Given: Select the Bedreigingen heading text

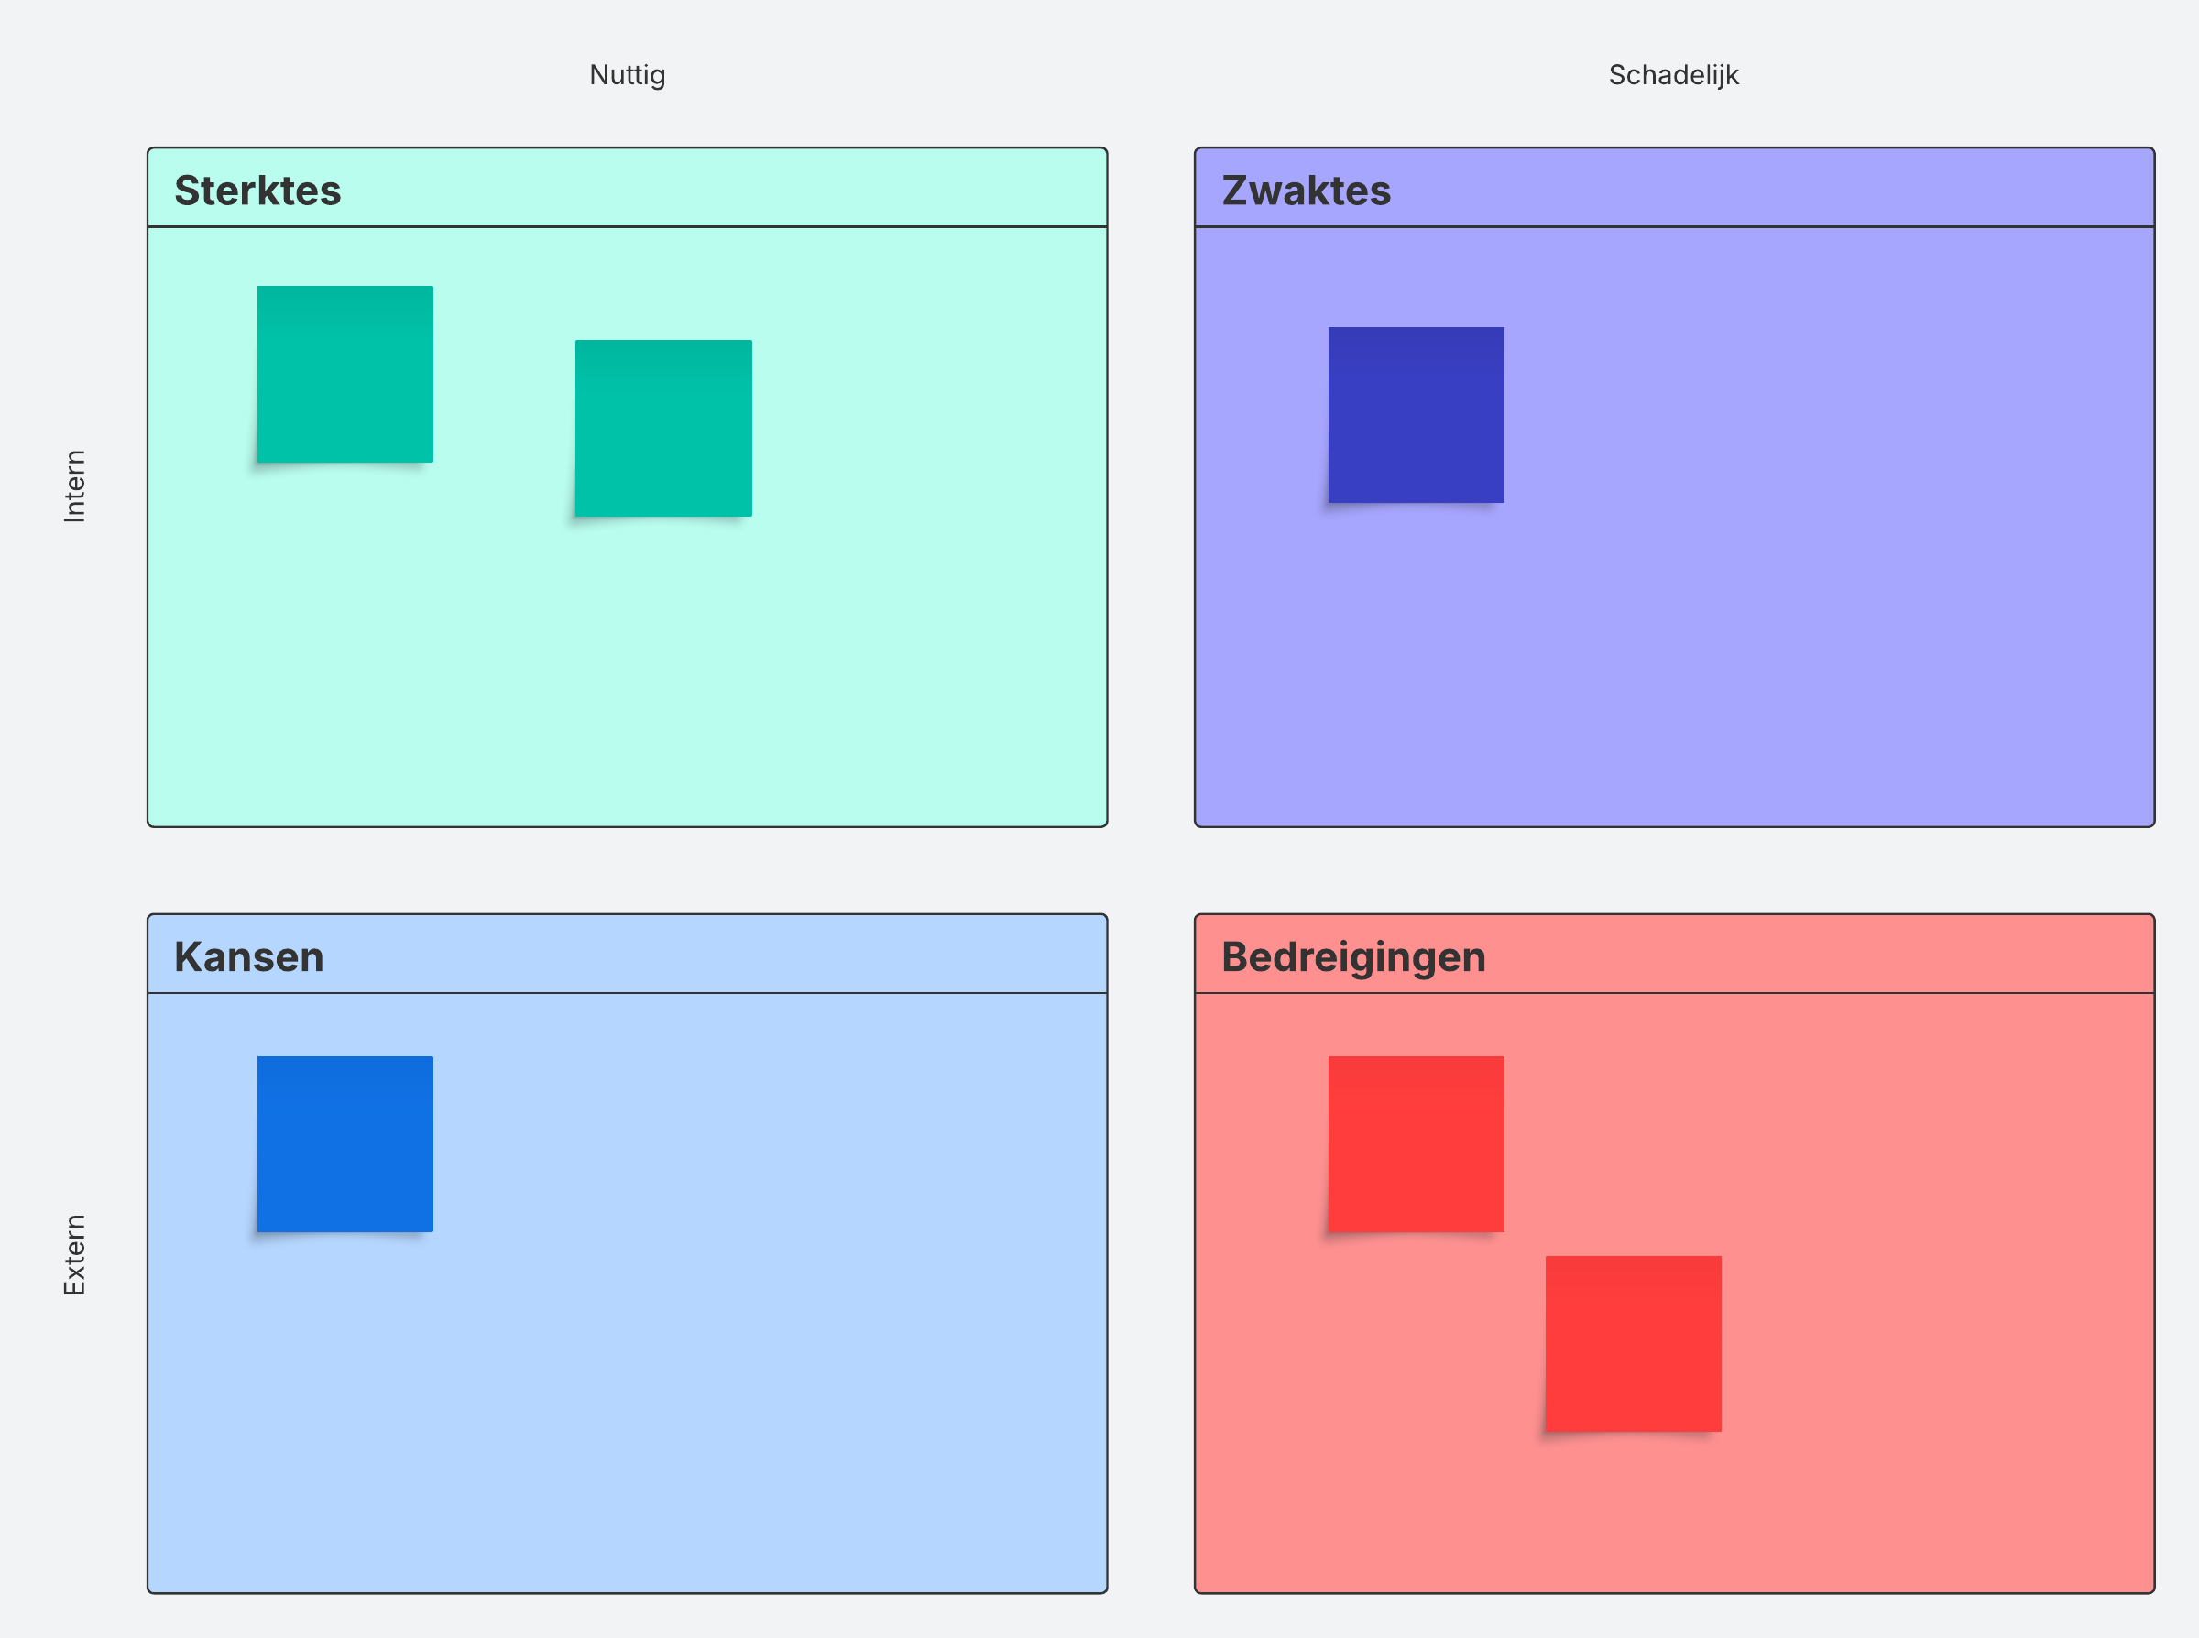Looking at the screenshot, I should point(1353,956).
